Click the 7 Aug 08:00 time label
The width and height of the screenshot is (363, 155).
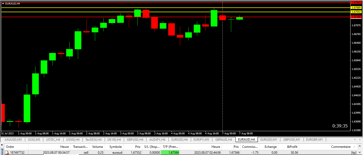(246, 134)
